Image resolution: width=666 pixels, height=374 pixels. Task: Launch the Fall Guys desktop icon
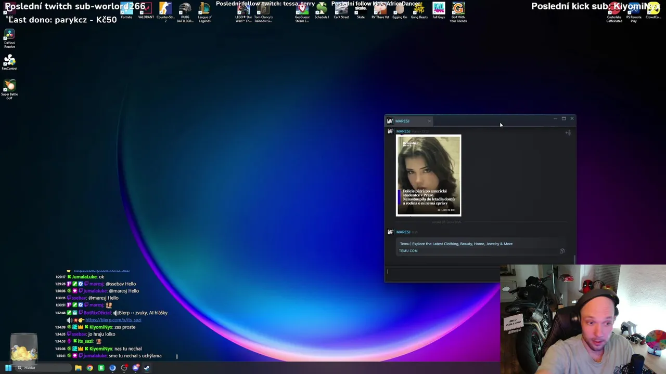click(439, 10)
